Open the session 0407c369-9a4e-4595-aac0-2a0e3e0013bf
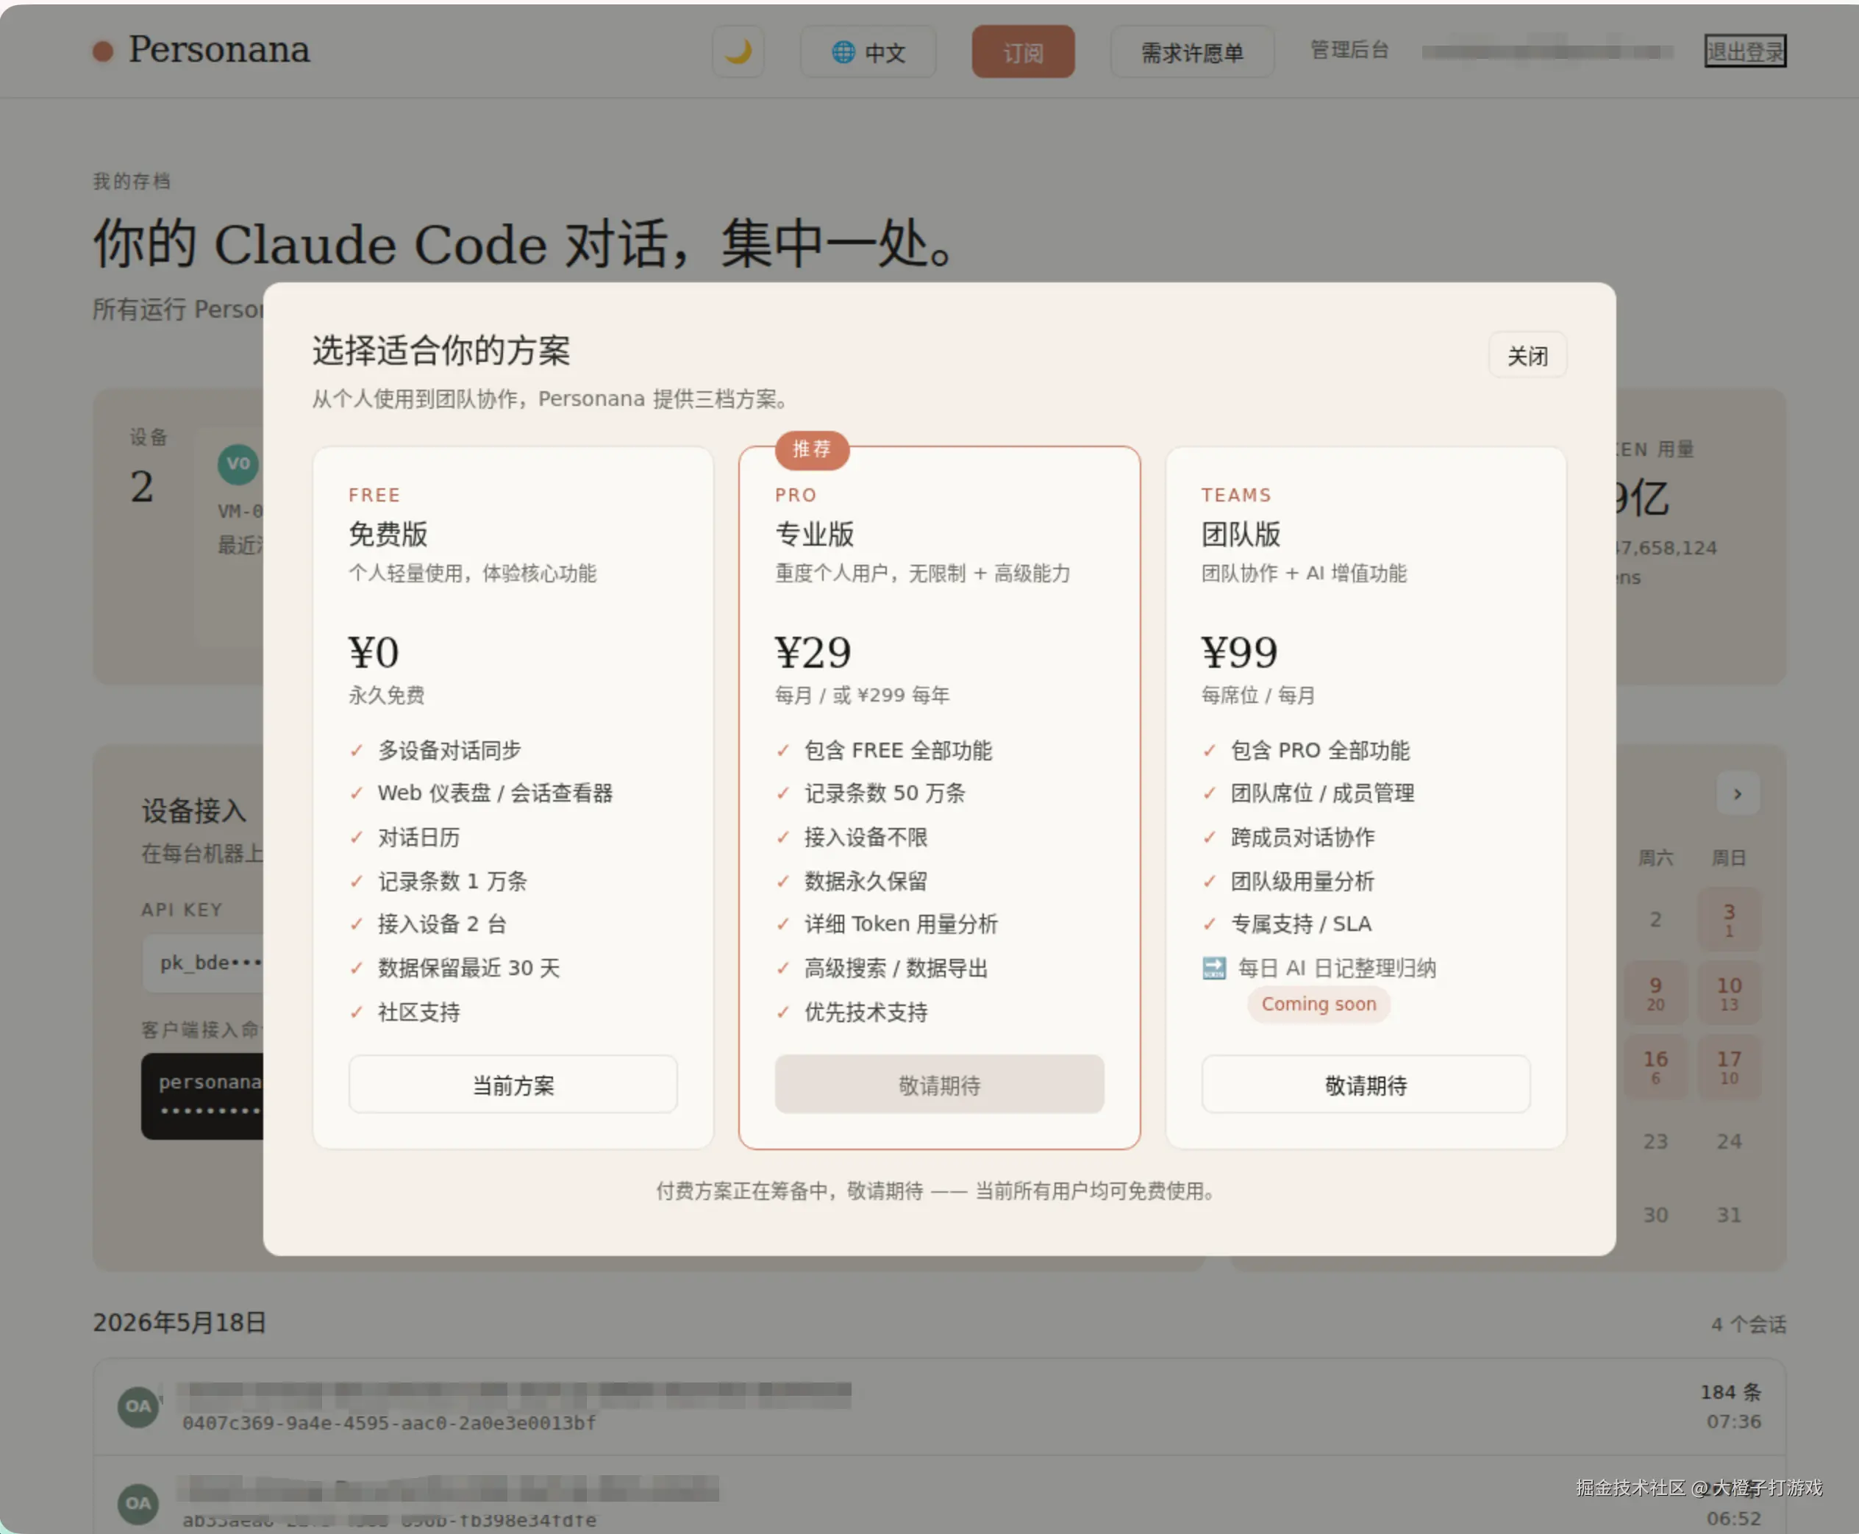This screenshot has width=1859, height=1534. [939, 1407]
